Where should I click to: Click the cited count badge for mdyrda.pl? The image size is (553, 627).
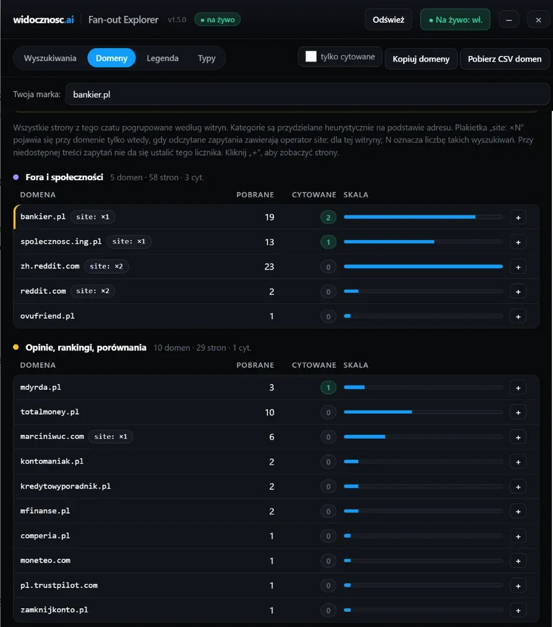pos(328,388)
